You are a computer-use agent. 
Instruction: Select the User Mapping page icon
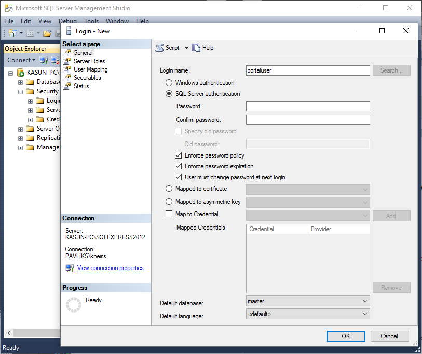pos(67,69)
